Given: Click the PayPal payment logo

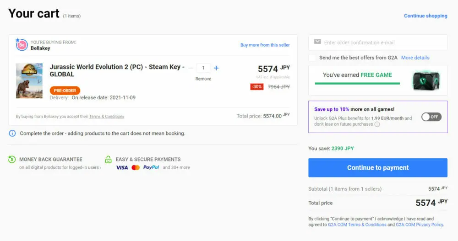Looking at the screenshot, I should point(151,167).
